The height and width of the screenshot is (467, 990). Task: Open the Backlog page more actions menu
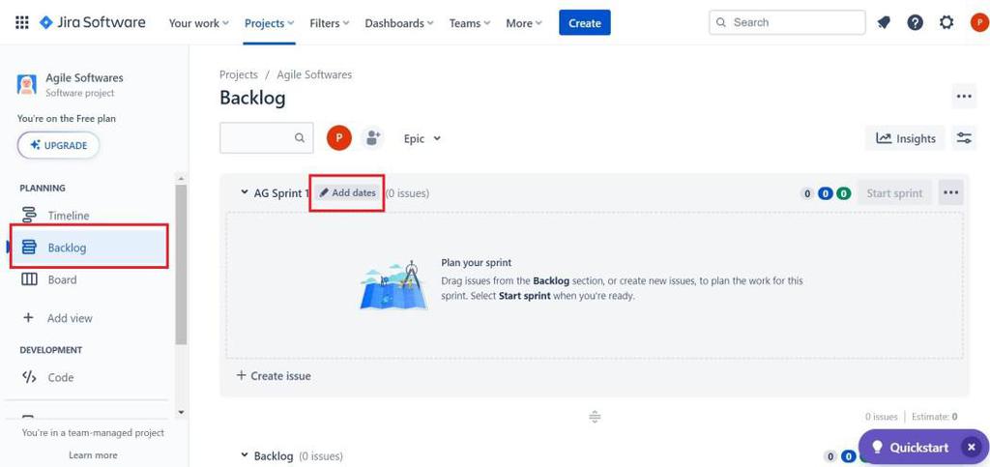click(964, 96)
